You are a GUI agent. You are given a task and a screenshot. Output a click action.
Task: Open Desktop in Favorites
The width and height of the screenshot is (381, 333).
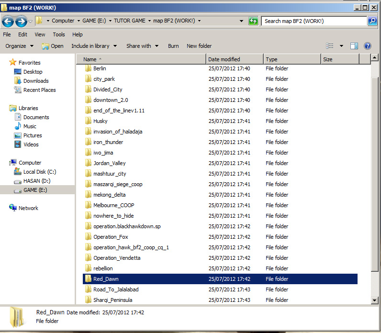33,72
